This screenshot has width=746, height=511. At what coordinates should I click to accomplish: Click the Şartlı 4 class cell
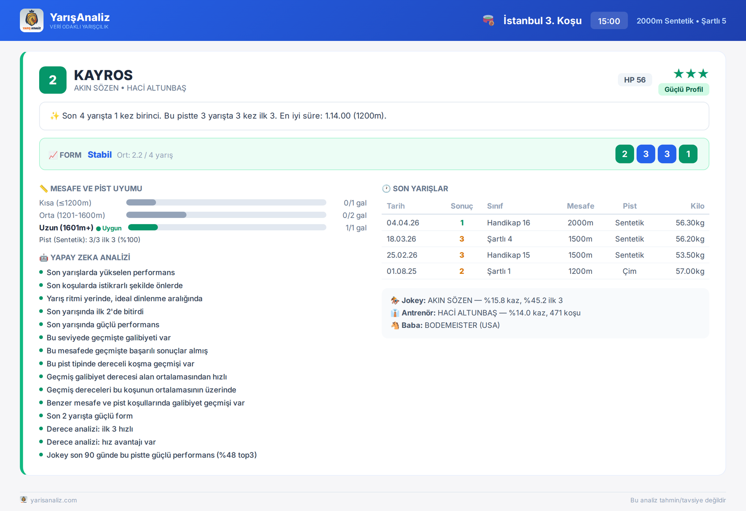pos(499,239)
